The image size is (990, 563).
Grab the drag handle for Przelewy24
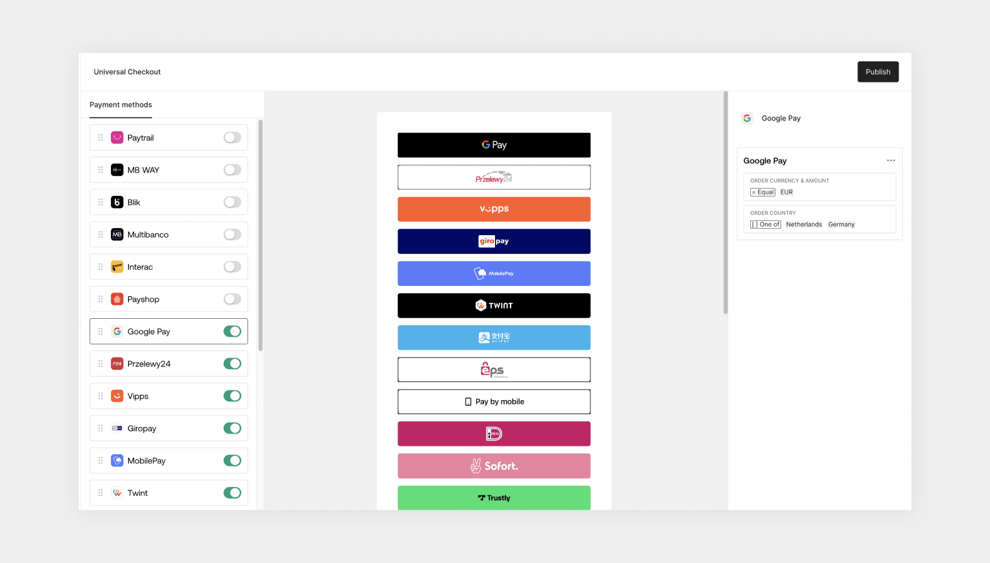(x=101, y=364)
